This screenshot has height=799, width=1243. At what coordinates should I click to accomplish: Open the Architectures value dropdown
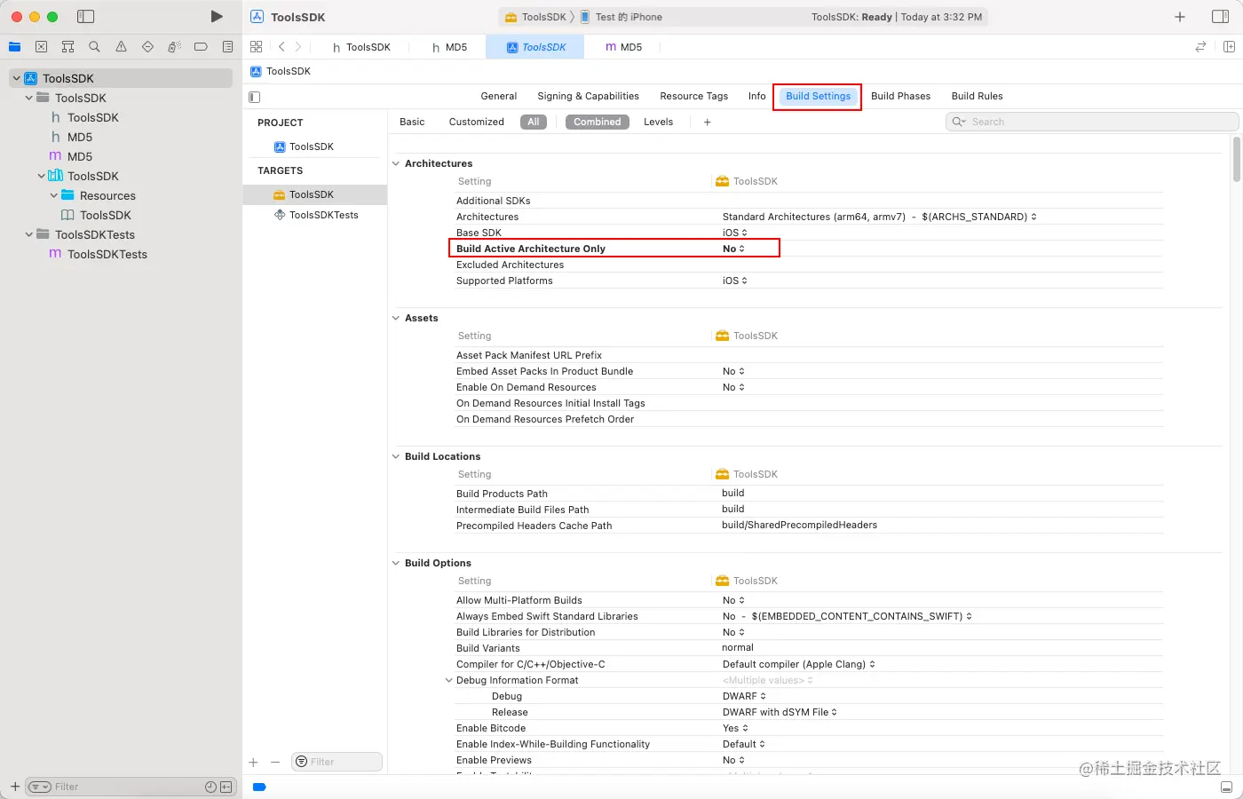[879, 217]
